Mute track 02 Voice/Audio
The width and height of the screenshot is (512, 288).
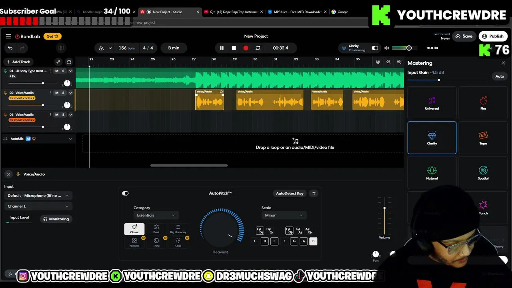click(x=56, y=93)
